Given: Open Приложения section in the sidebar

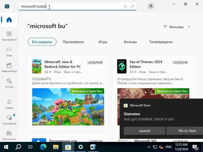Looking at the screenshot, I should coord(9,36).
